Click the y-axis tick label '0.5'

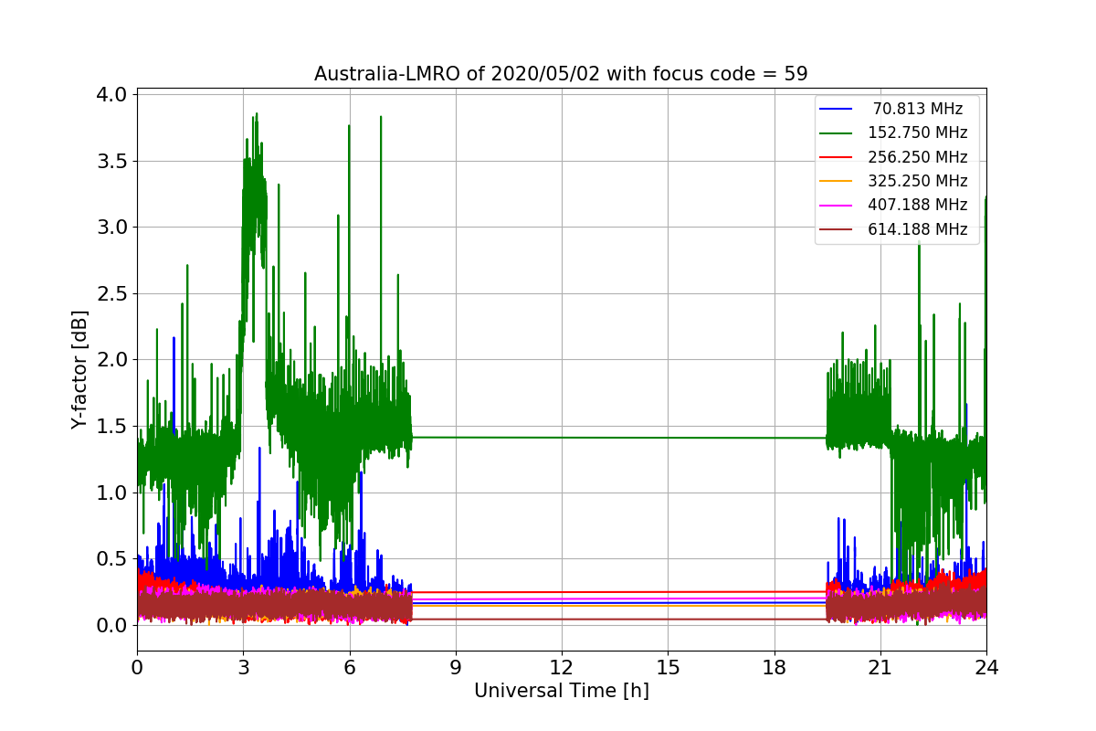[113, 558]
